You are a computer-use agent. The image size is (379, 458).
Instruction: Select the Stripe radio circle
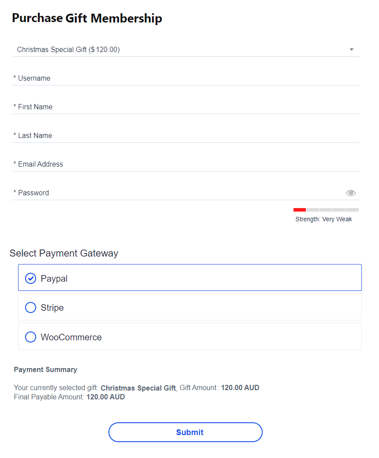coord(31,307)
